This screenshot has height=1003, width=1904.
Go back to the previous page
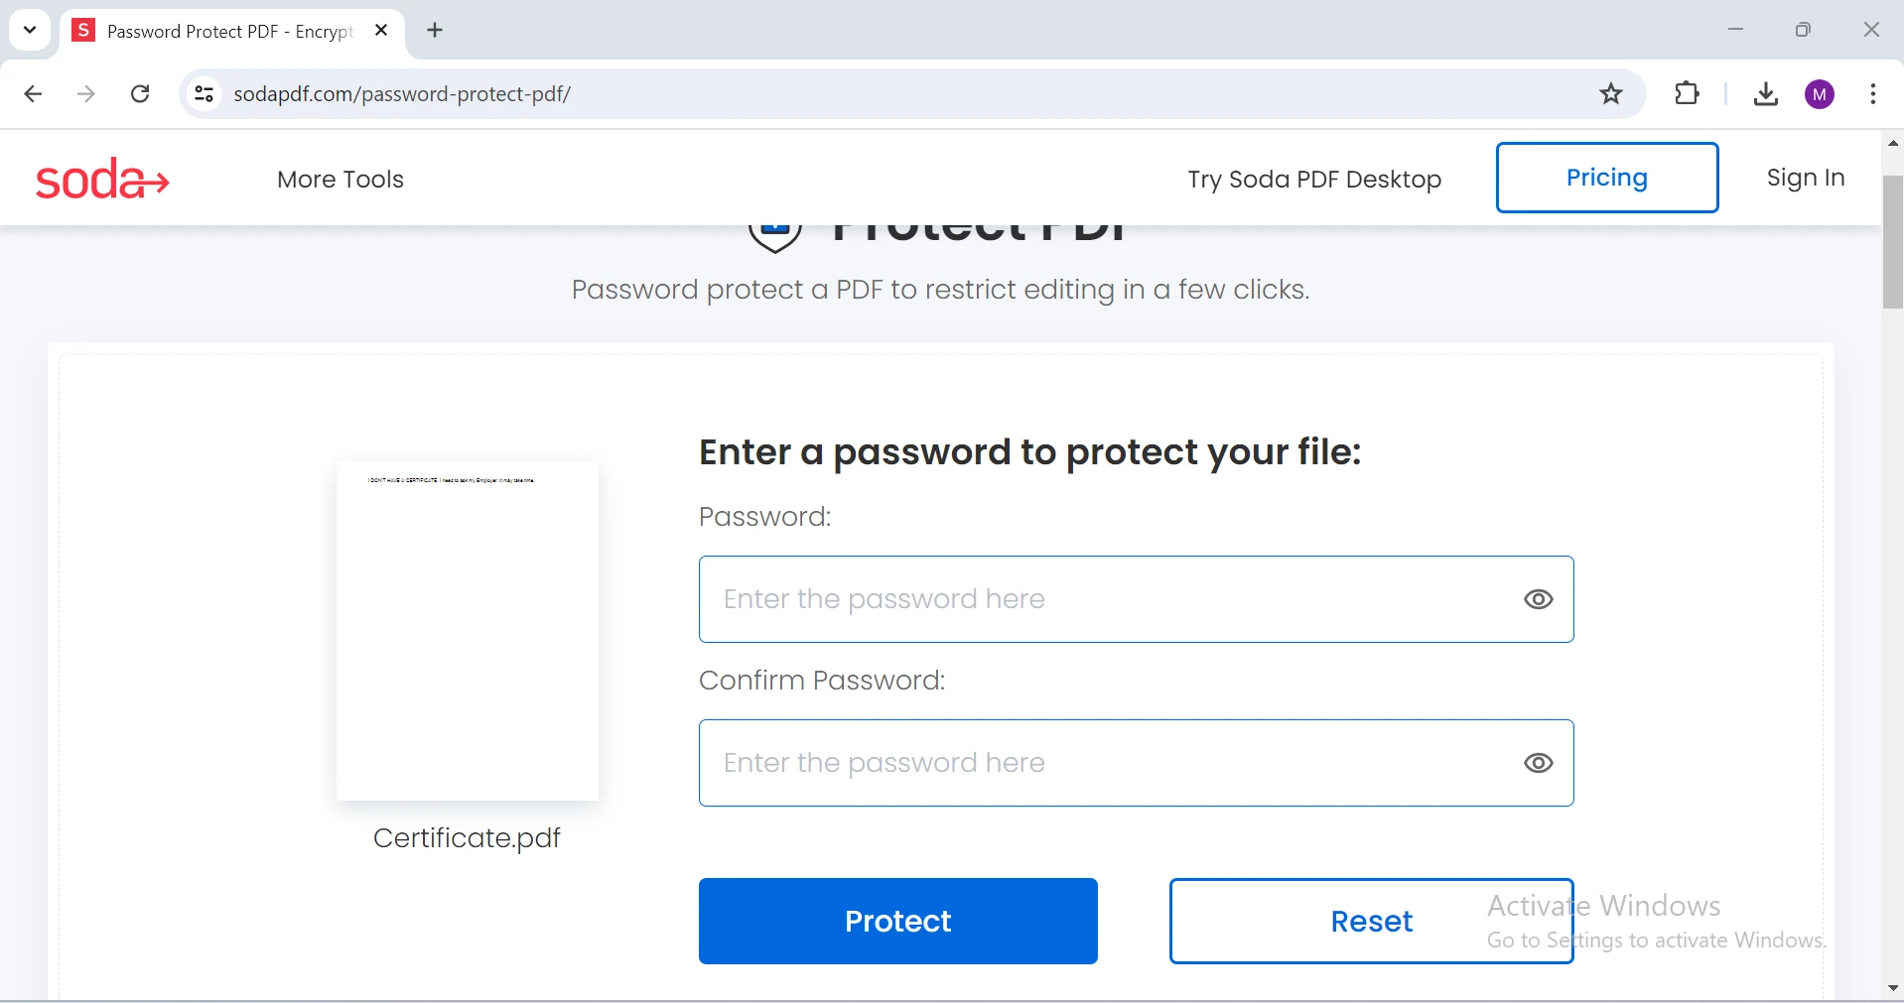[33, 94]
